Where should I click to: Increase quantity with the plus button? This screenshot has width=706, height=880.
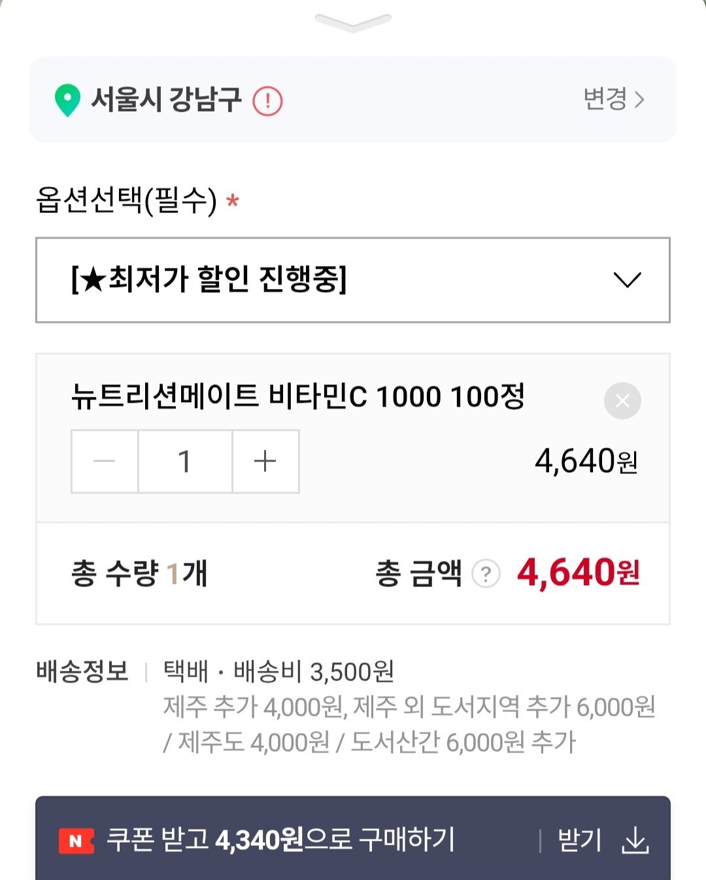265,461
